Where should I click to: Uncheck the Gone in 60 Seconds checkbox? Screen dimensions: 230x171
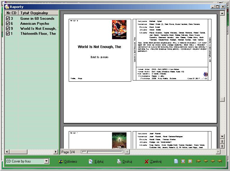click(8, 19)
